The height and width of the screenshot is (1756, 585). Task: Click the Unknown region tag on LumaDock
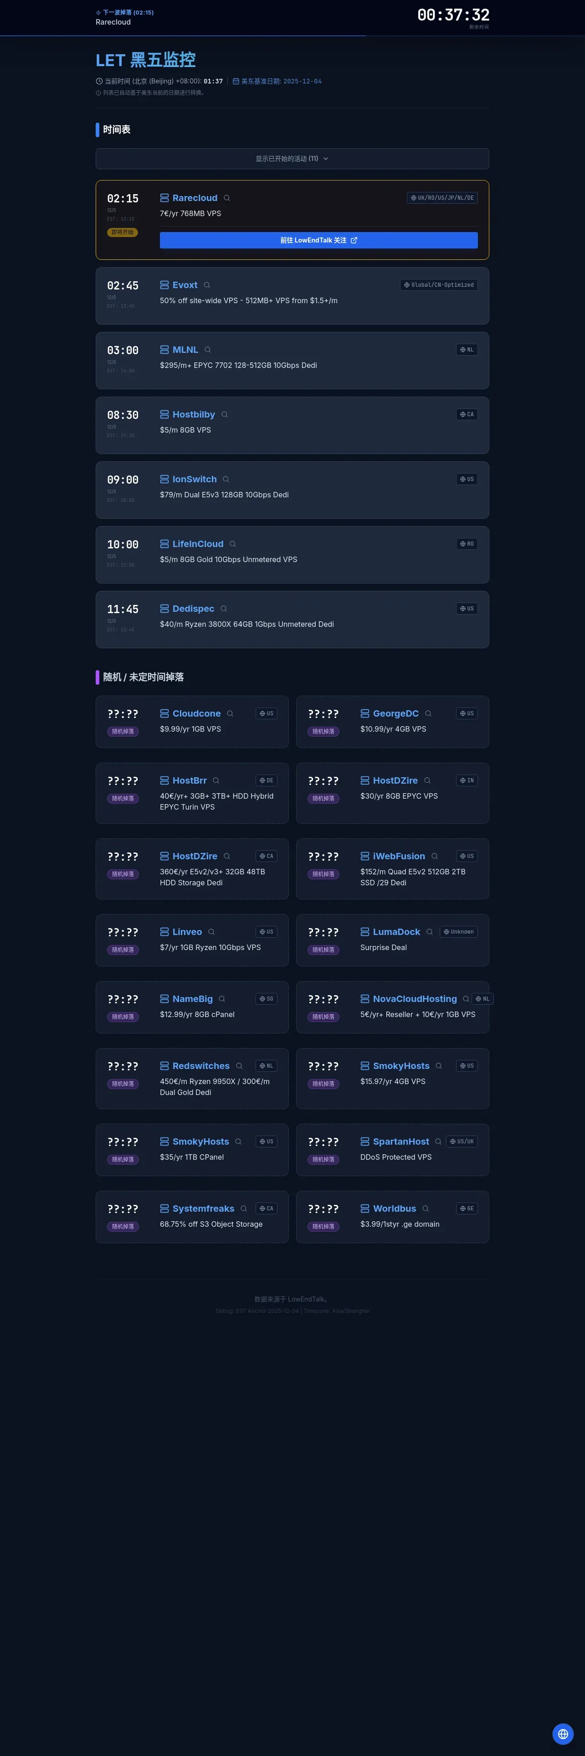pyautogui.click(x=458, y=932)
